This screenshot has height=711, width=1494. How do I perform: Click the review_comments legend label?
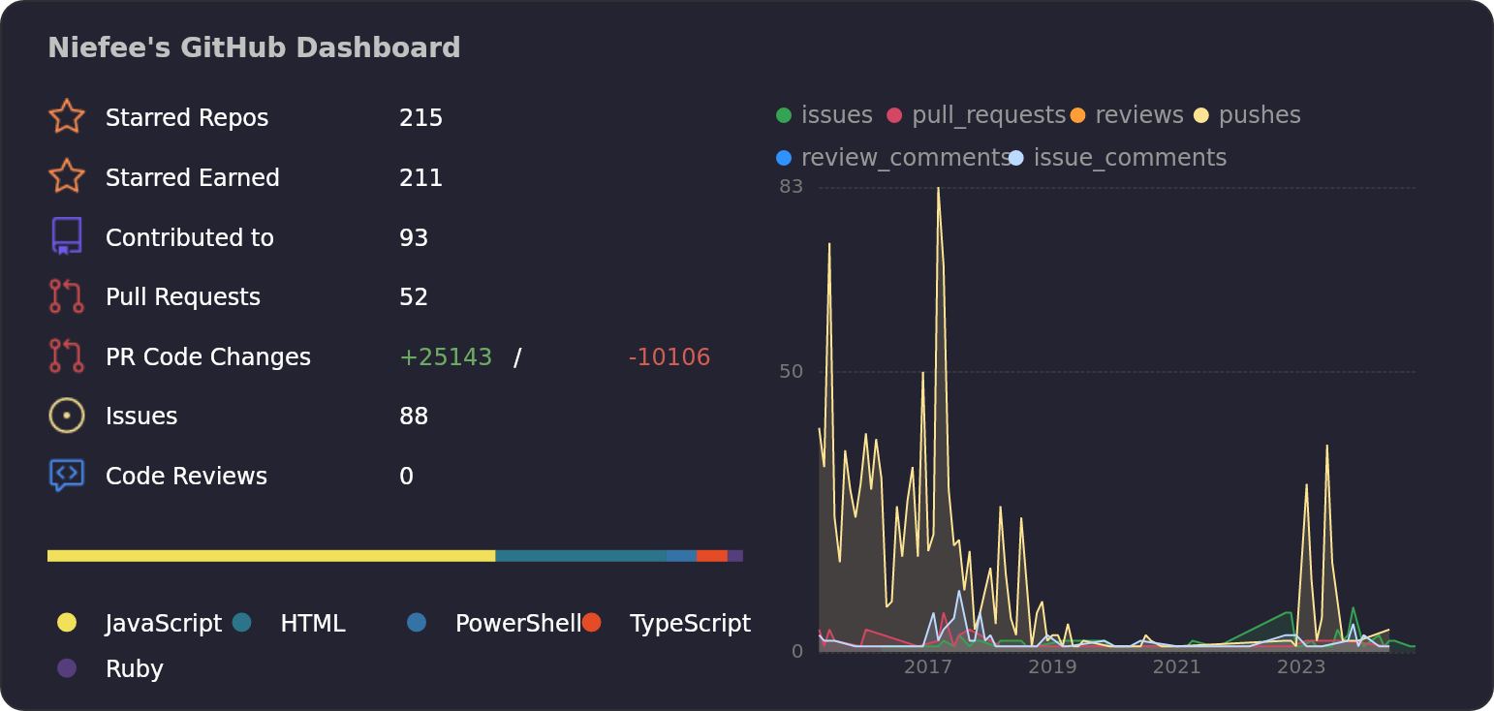[x=906, y=158]
